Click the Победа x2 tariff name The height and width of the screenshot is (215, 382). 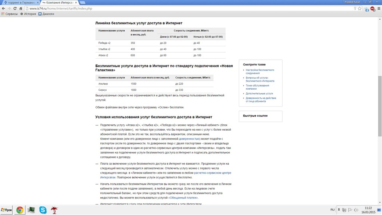tap(104, 43)
